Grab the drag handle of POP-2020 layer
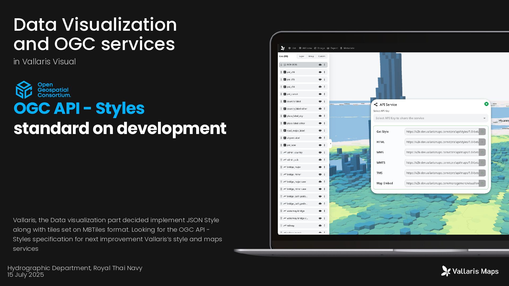 pyautogui.click(x=281, y=65)
